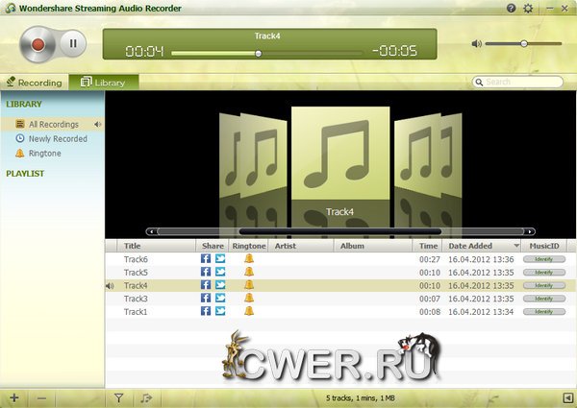Identify Track6 with MusicID button
Screen dimensions: 577x408
[544, 259]
